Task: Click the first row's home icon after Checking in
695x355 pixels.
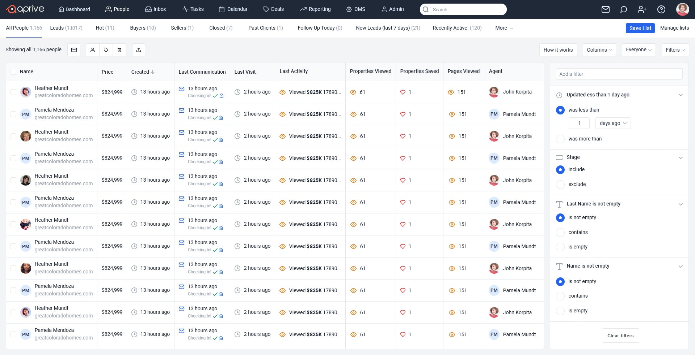Action: coord(222,96)
